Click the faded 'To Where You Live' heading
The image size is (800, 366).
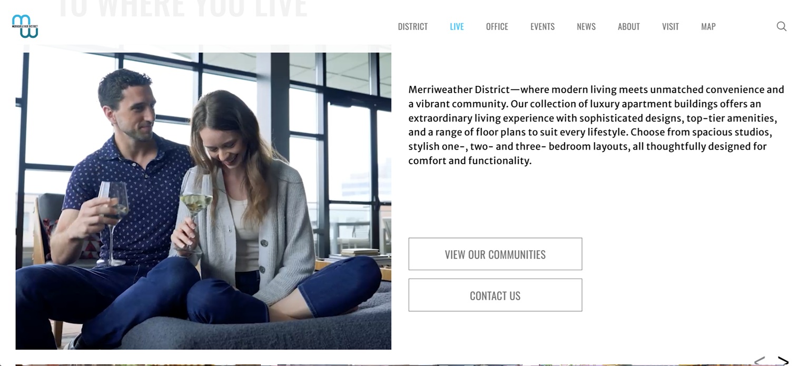[x=182, y=8]
